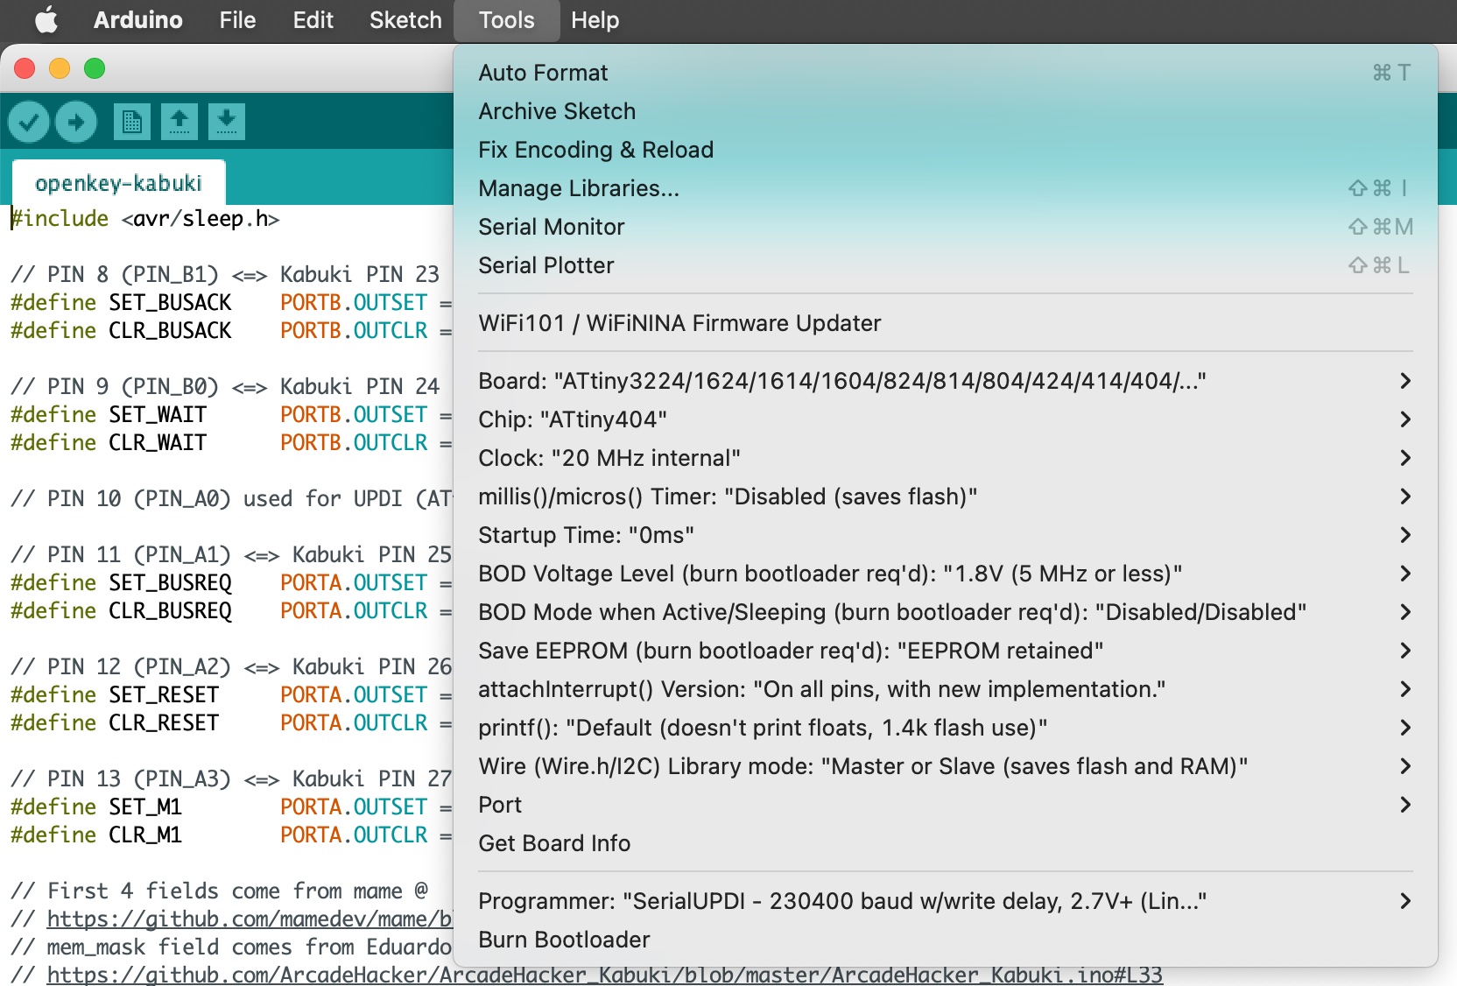
Task: Select Burn Bootloader
Action: 946,940
